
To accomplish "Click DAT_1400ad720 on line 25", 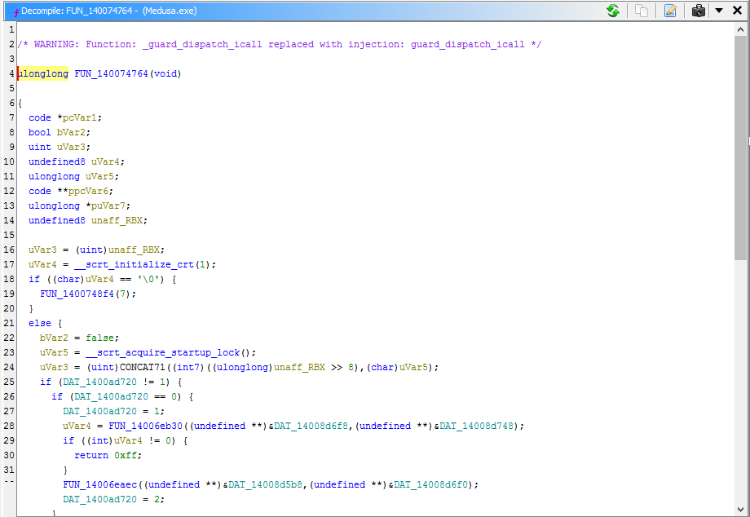I will click(99, 382).
